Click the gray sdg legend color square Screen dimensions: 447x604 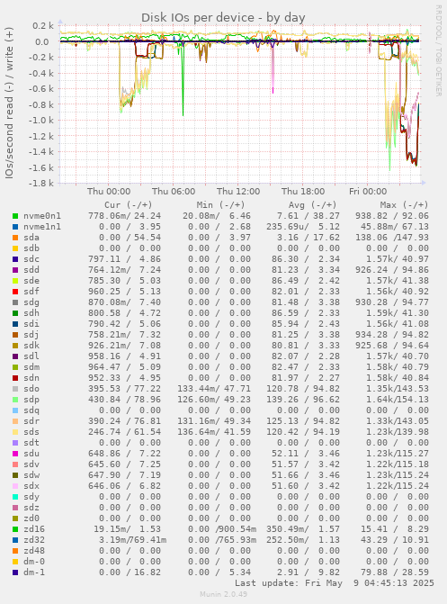[15, 302]
